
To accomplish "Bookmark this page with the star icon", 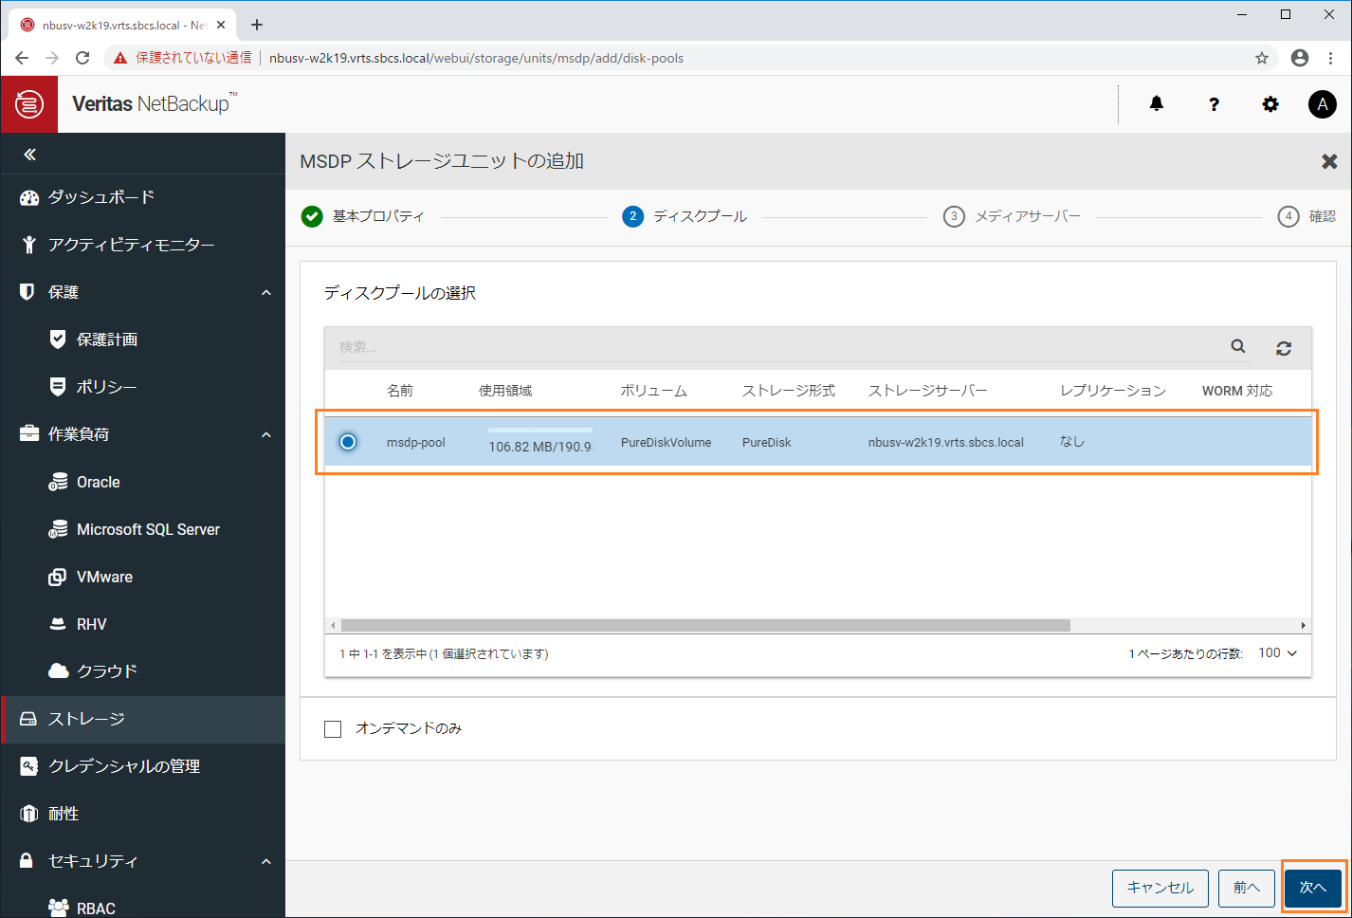I will (x=1262, y=58).
